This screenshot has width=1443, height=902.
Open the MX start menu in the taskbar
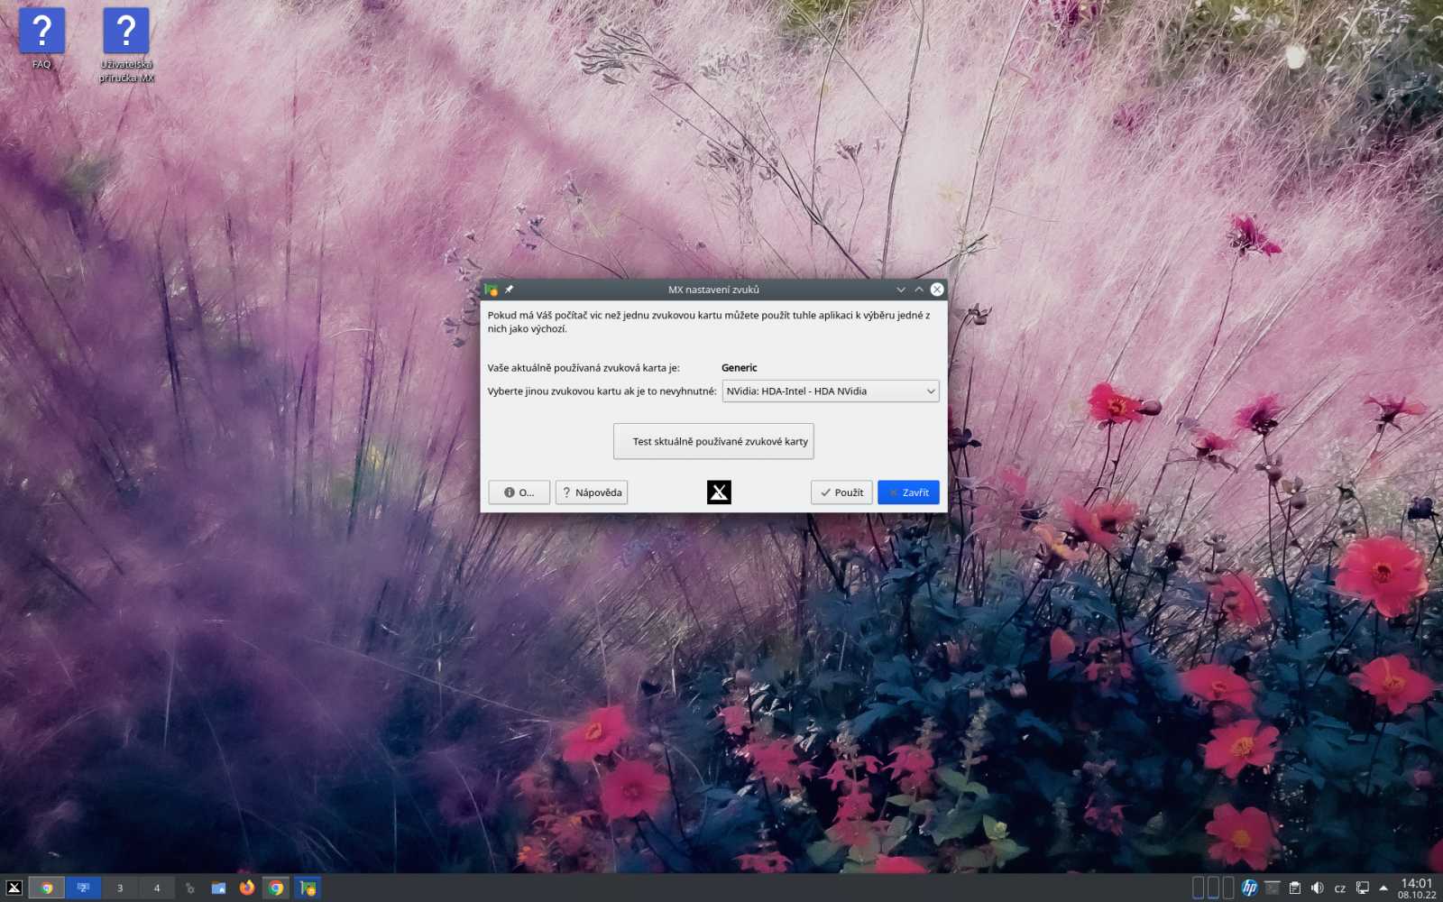[x=14, y=888]
